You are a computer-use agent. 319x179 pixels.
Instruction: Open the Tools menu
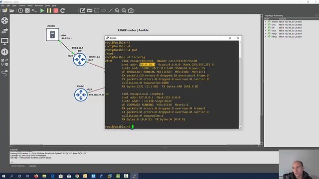(x=47, y=5)
